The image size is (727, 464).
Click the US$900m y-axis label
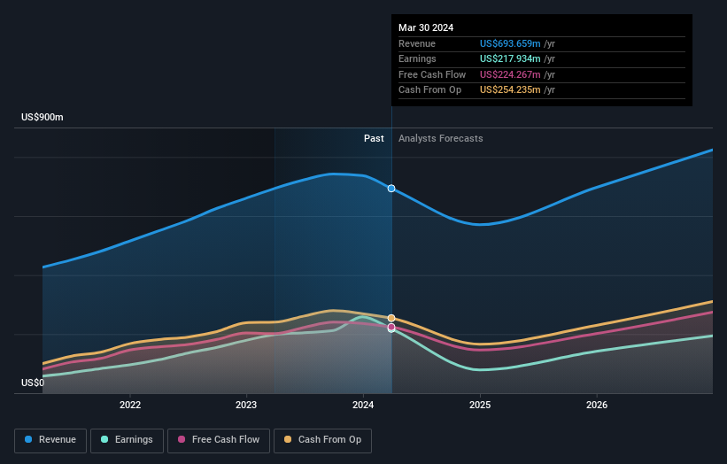tap(43, 117)
